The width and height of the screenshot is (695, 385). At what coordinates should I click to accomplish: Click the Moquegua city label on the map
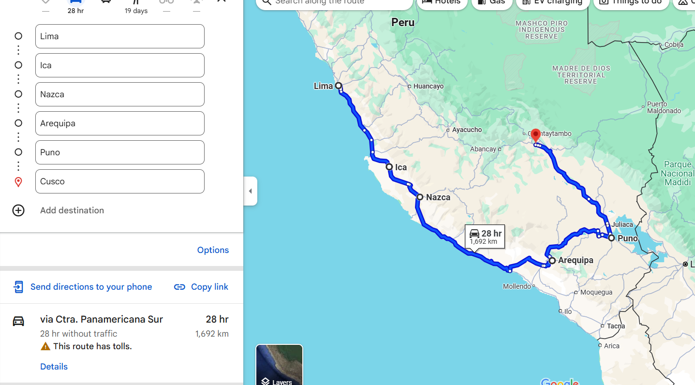coord(596,292)
